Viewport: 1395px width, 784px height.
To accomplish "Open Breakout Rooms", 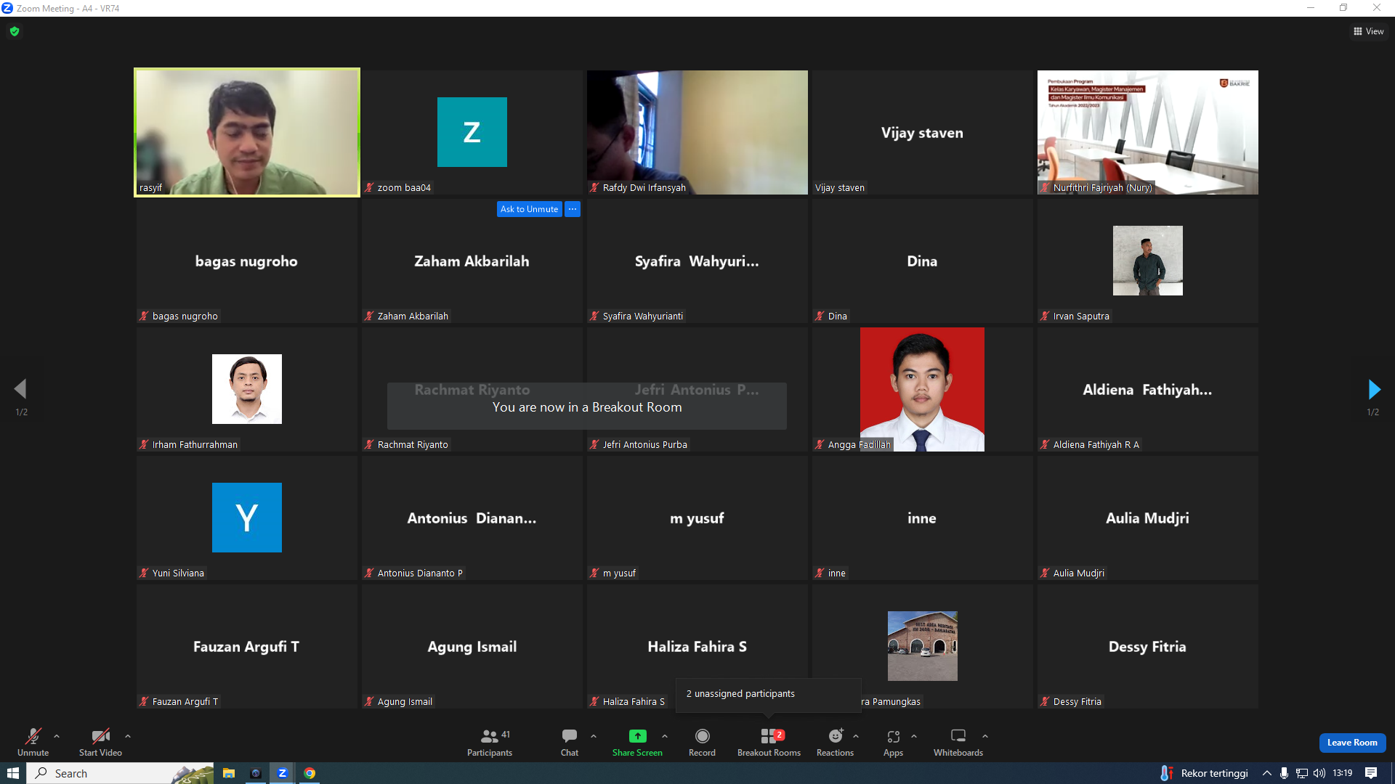I will tap(769, 742).
